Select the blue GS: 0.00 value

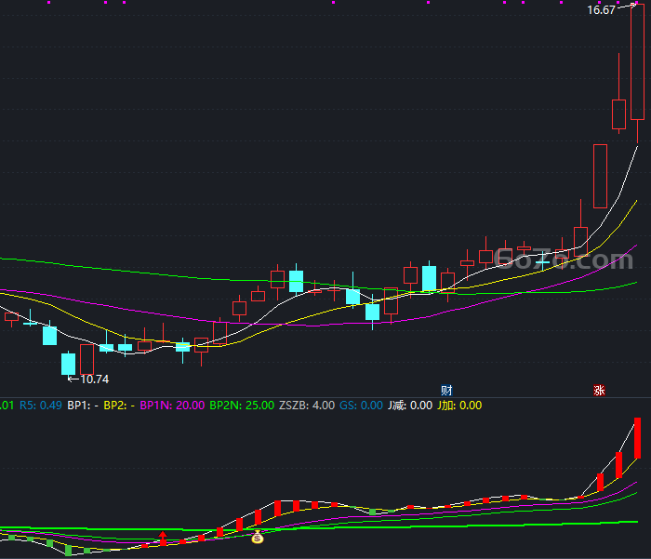pos(361,406)
